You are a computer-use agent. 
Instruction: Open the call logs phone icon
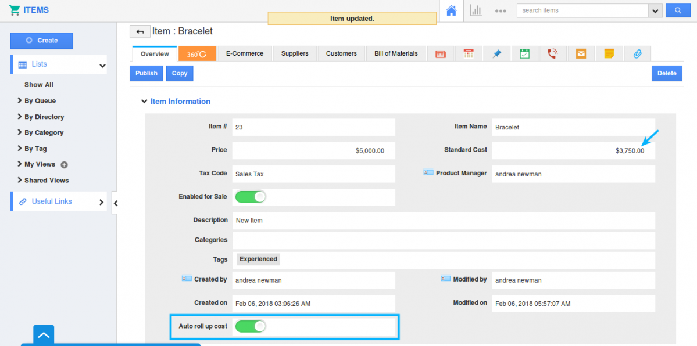pos(552,53)
